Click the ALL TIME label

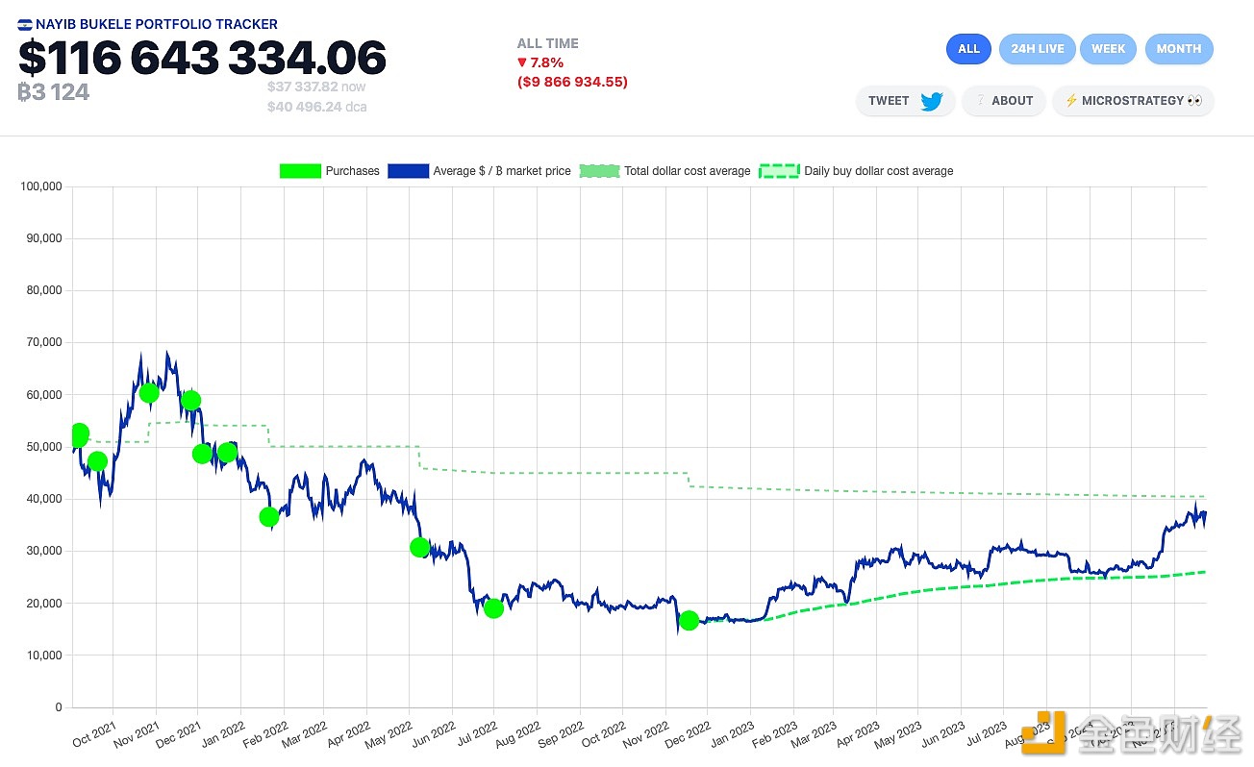tap(548, 43)
